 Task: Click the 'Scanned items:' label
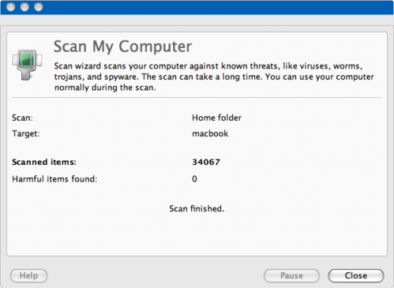[44, 162]
